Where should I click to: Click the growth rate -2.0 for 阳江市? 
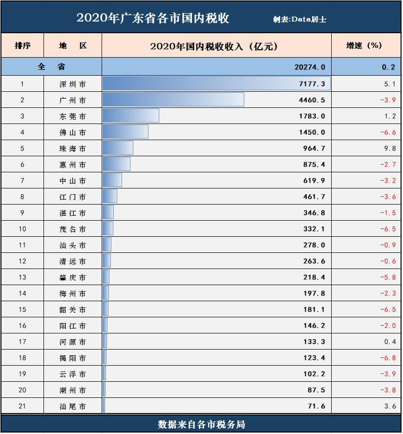388,326
